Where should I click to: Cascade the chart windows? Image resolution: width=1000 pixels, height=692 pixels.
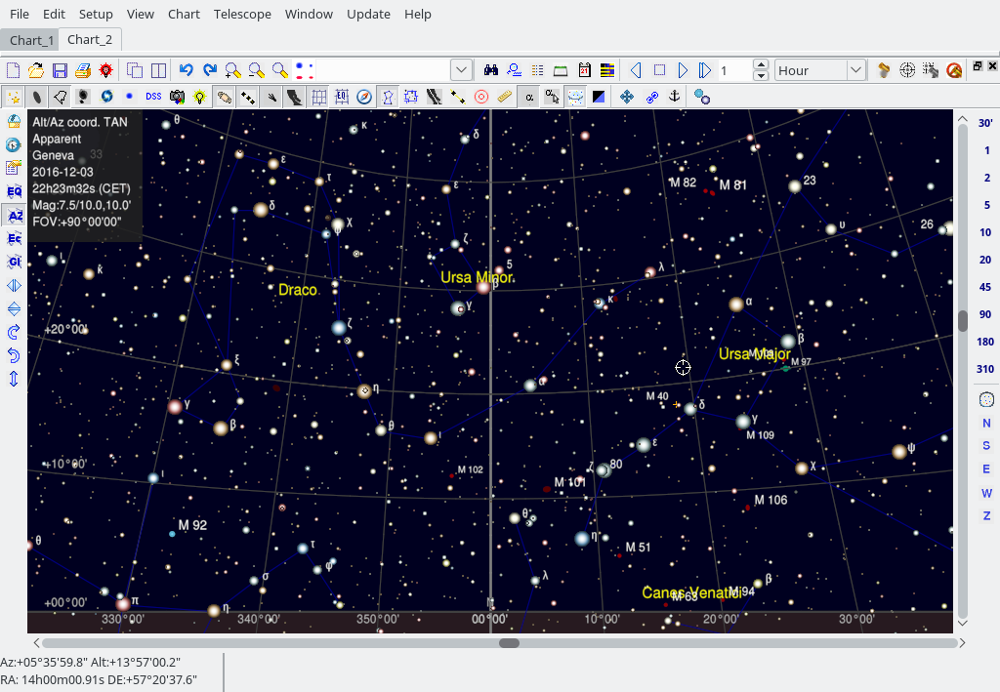pos(135,70)
